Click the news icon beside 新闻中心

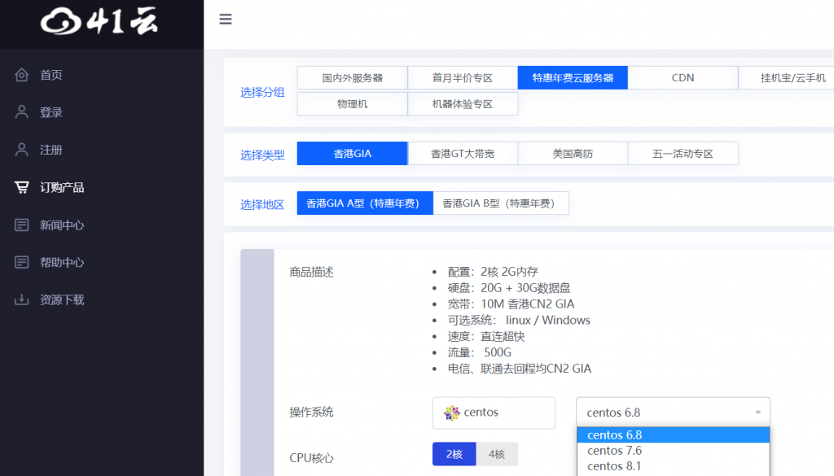[22, 225]
